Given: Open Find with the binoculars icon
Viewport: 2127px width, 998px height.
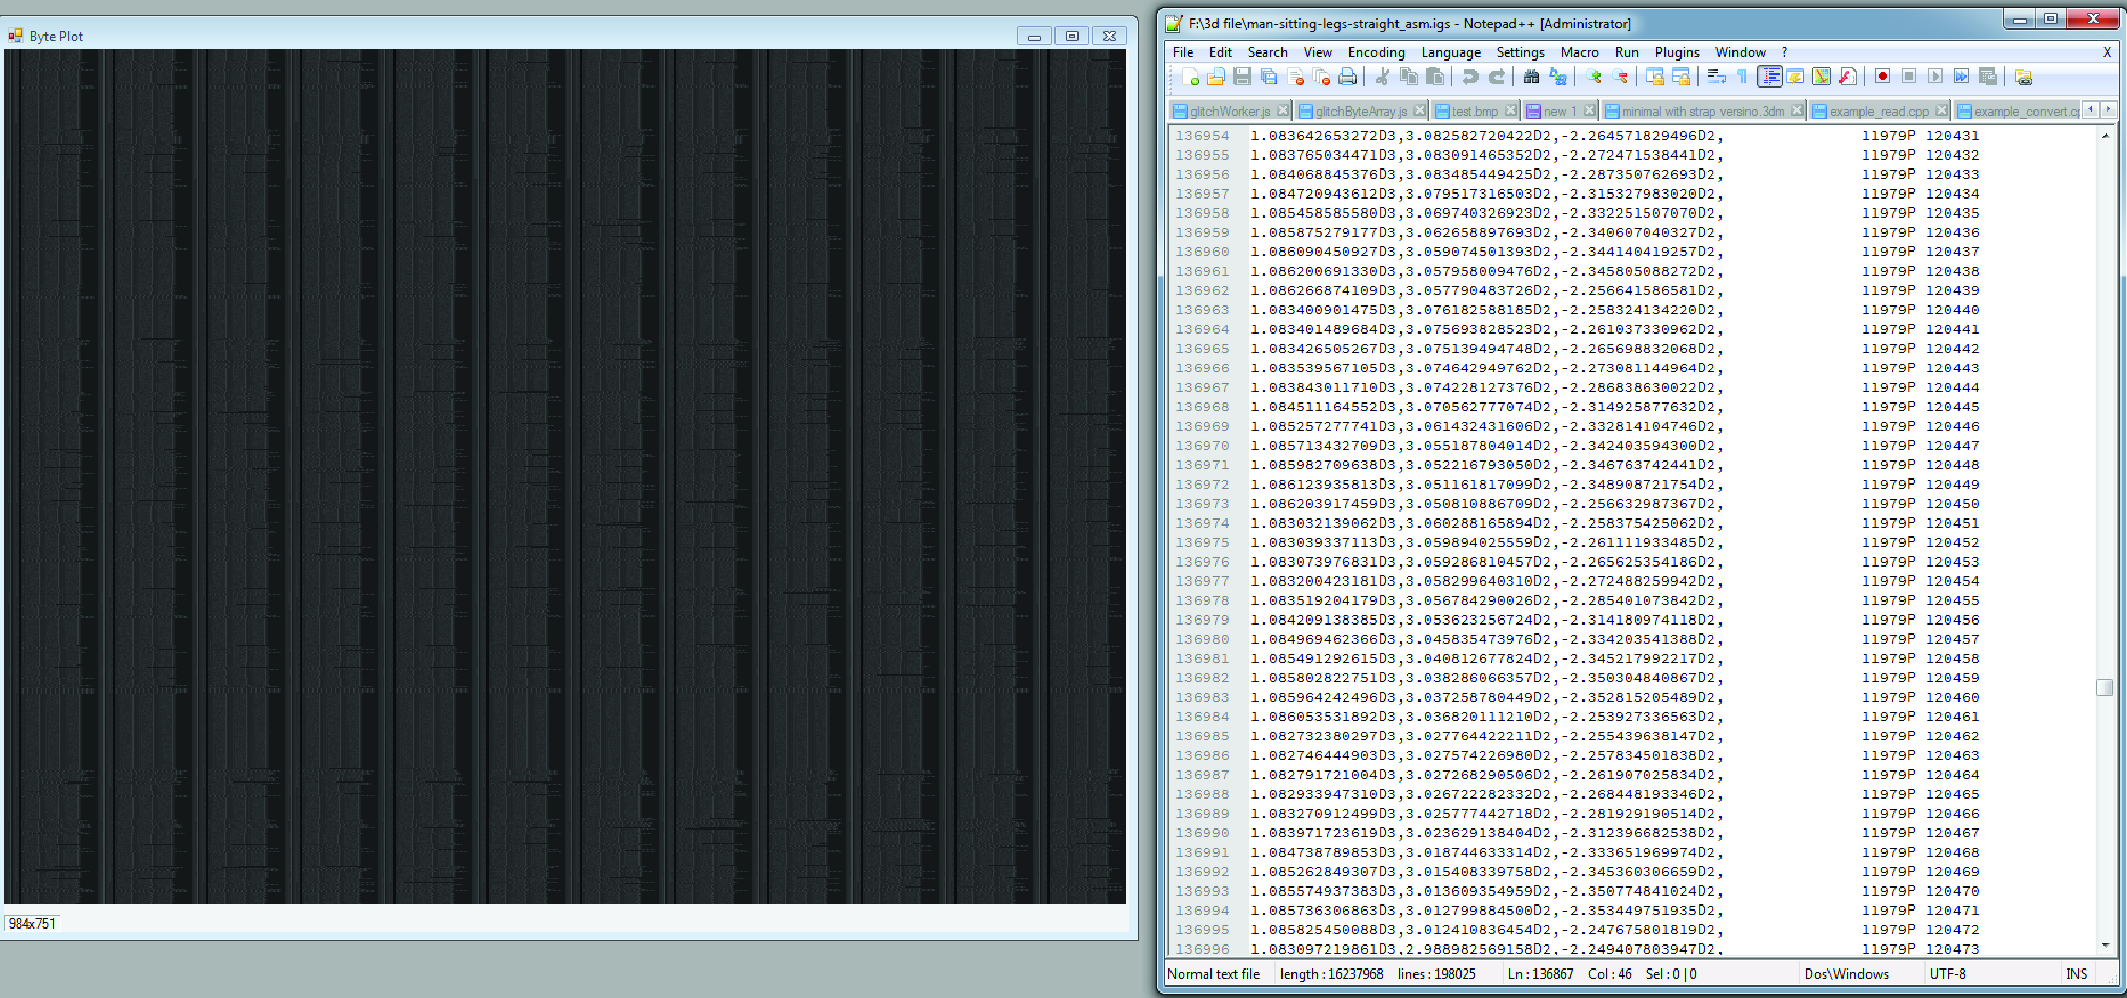Looking at the screenshot, I should click(x=1531, y=77).
